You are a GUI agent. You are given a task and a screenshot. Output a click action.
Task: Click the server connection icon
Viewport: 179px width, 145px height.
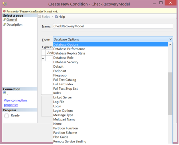click(5, 93)
